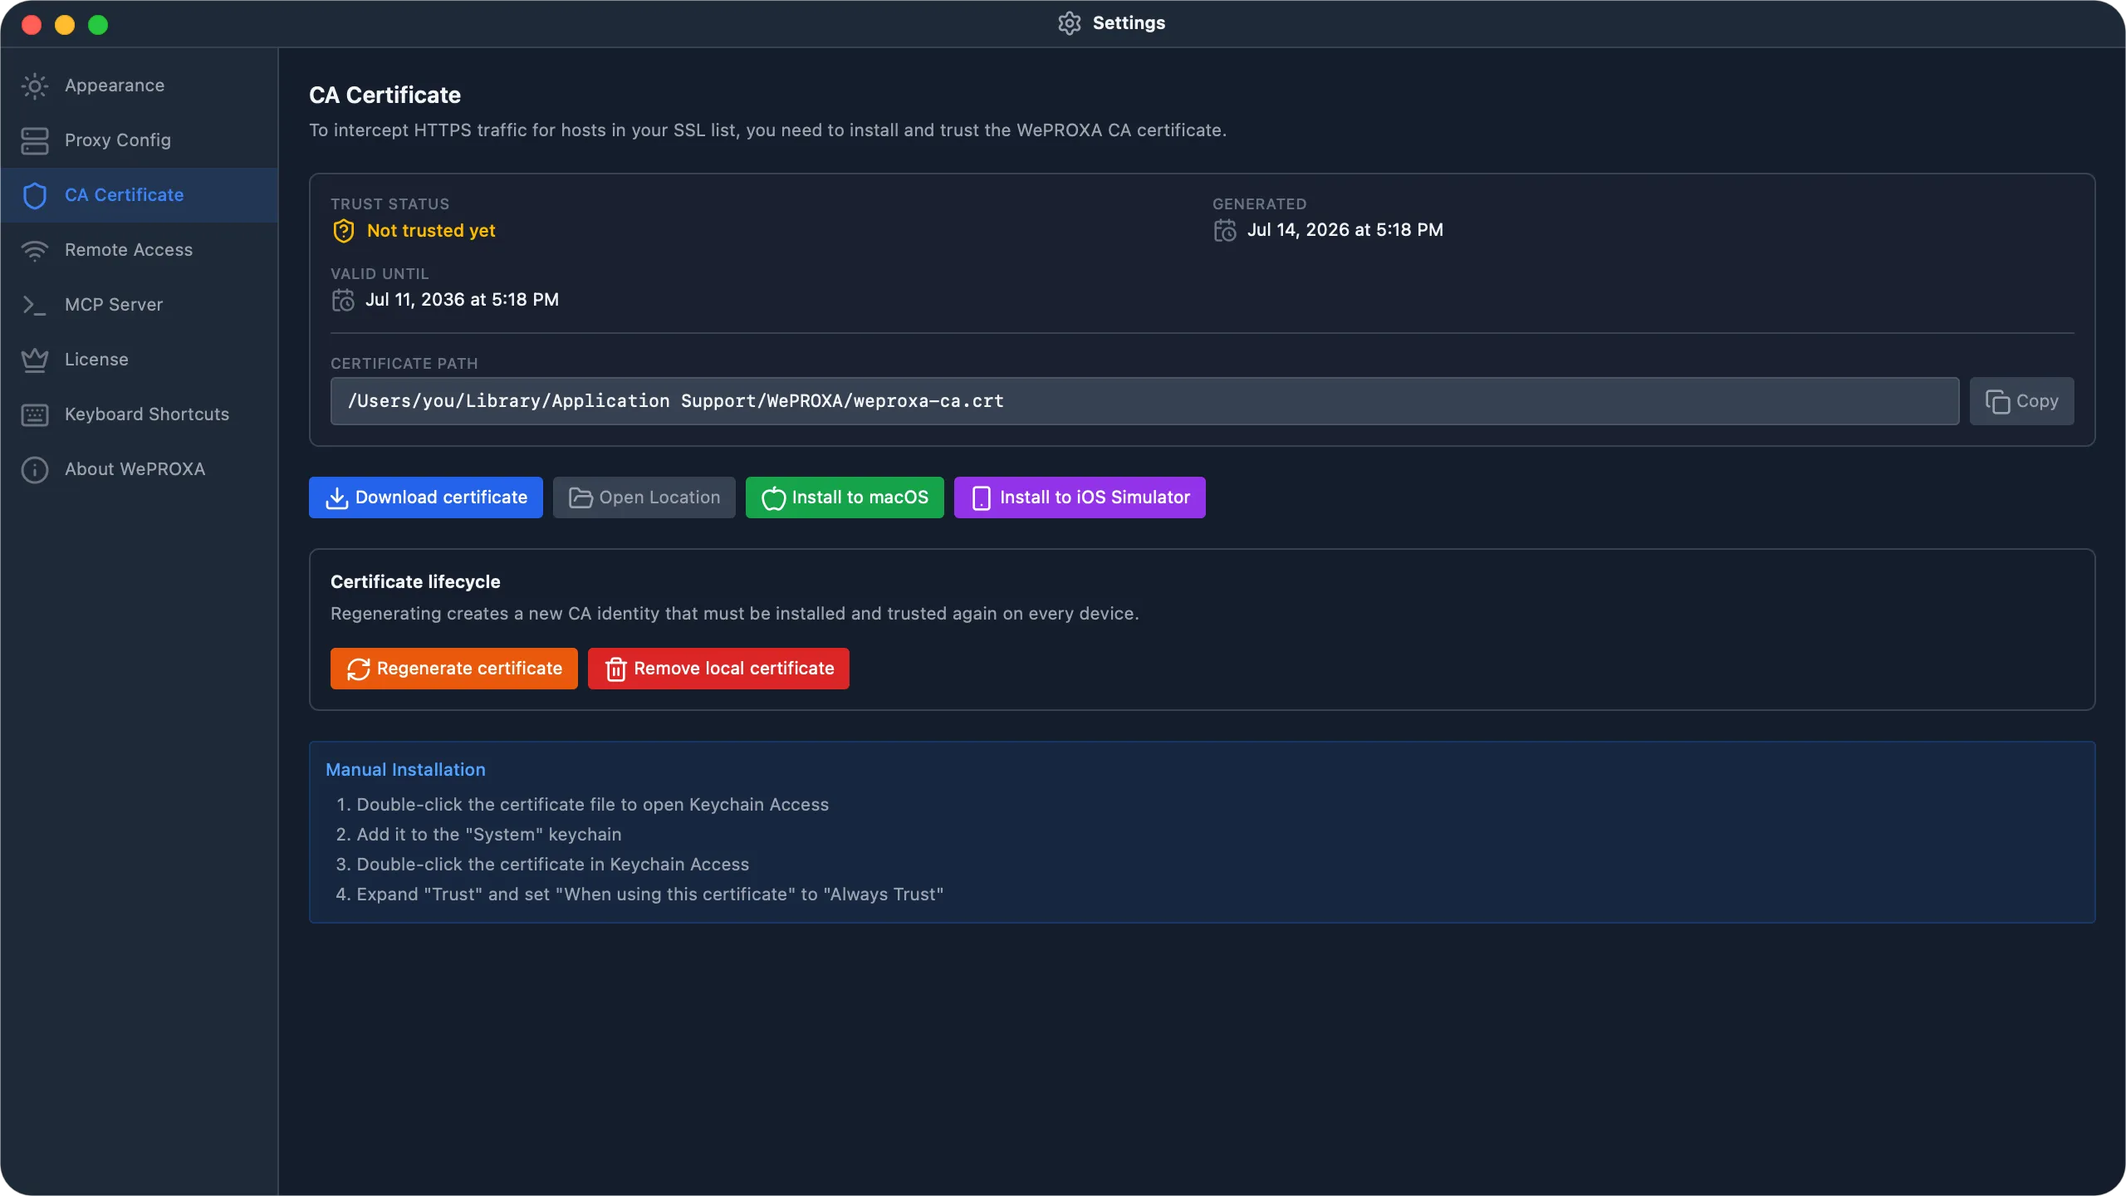The image size is (2126, 1196).
Task: Click the trash icon in Remove local certificate
Action: click(x=615, y=669)
